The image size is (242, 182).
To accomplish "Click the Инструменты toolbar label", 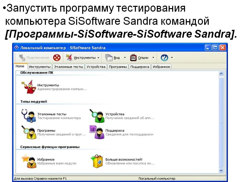I will [x=85, y=58].
